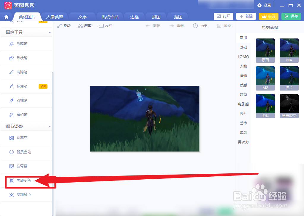
Task: Open the 局部彩色 local color tool
Action: [26, 195]
